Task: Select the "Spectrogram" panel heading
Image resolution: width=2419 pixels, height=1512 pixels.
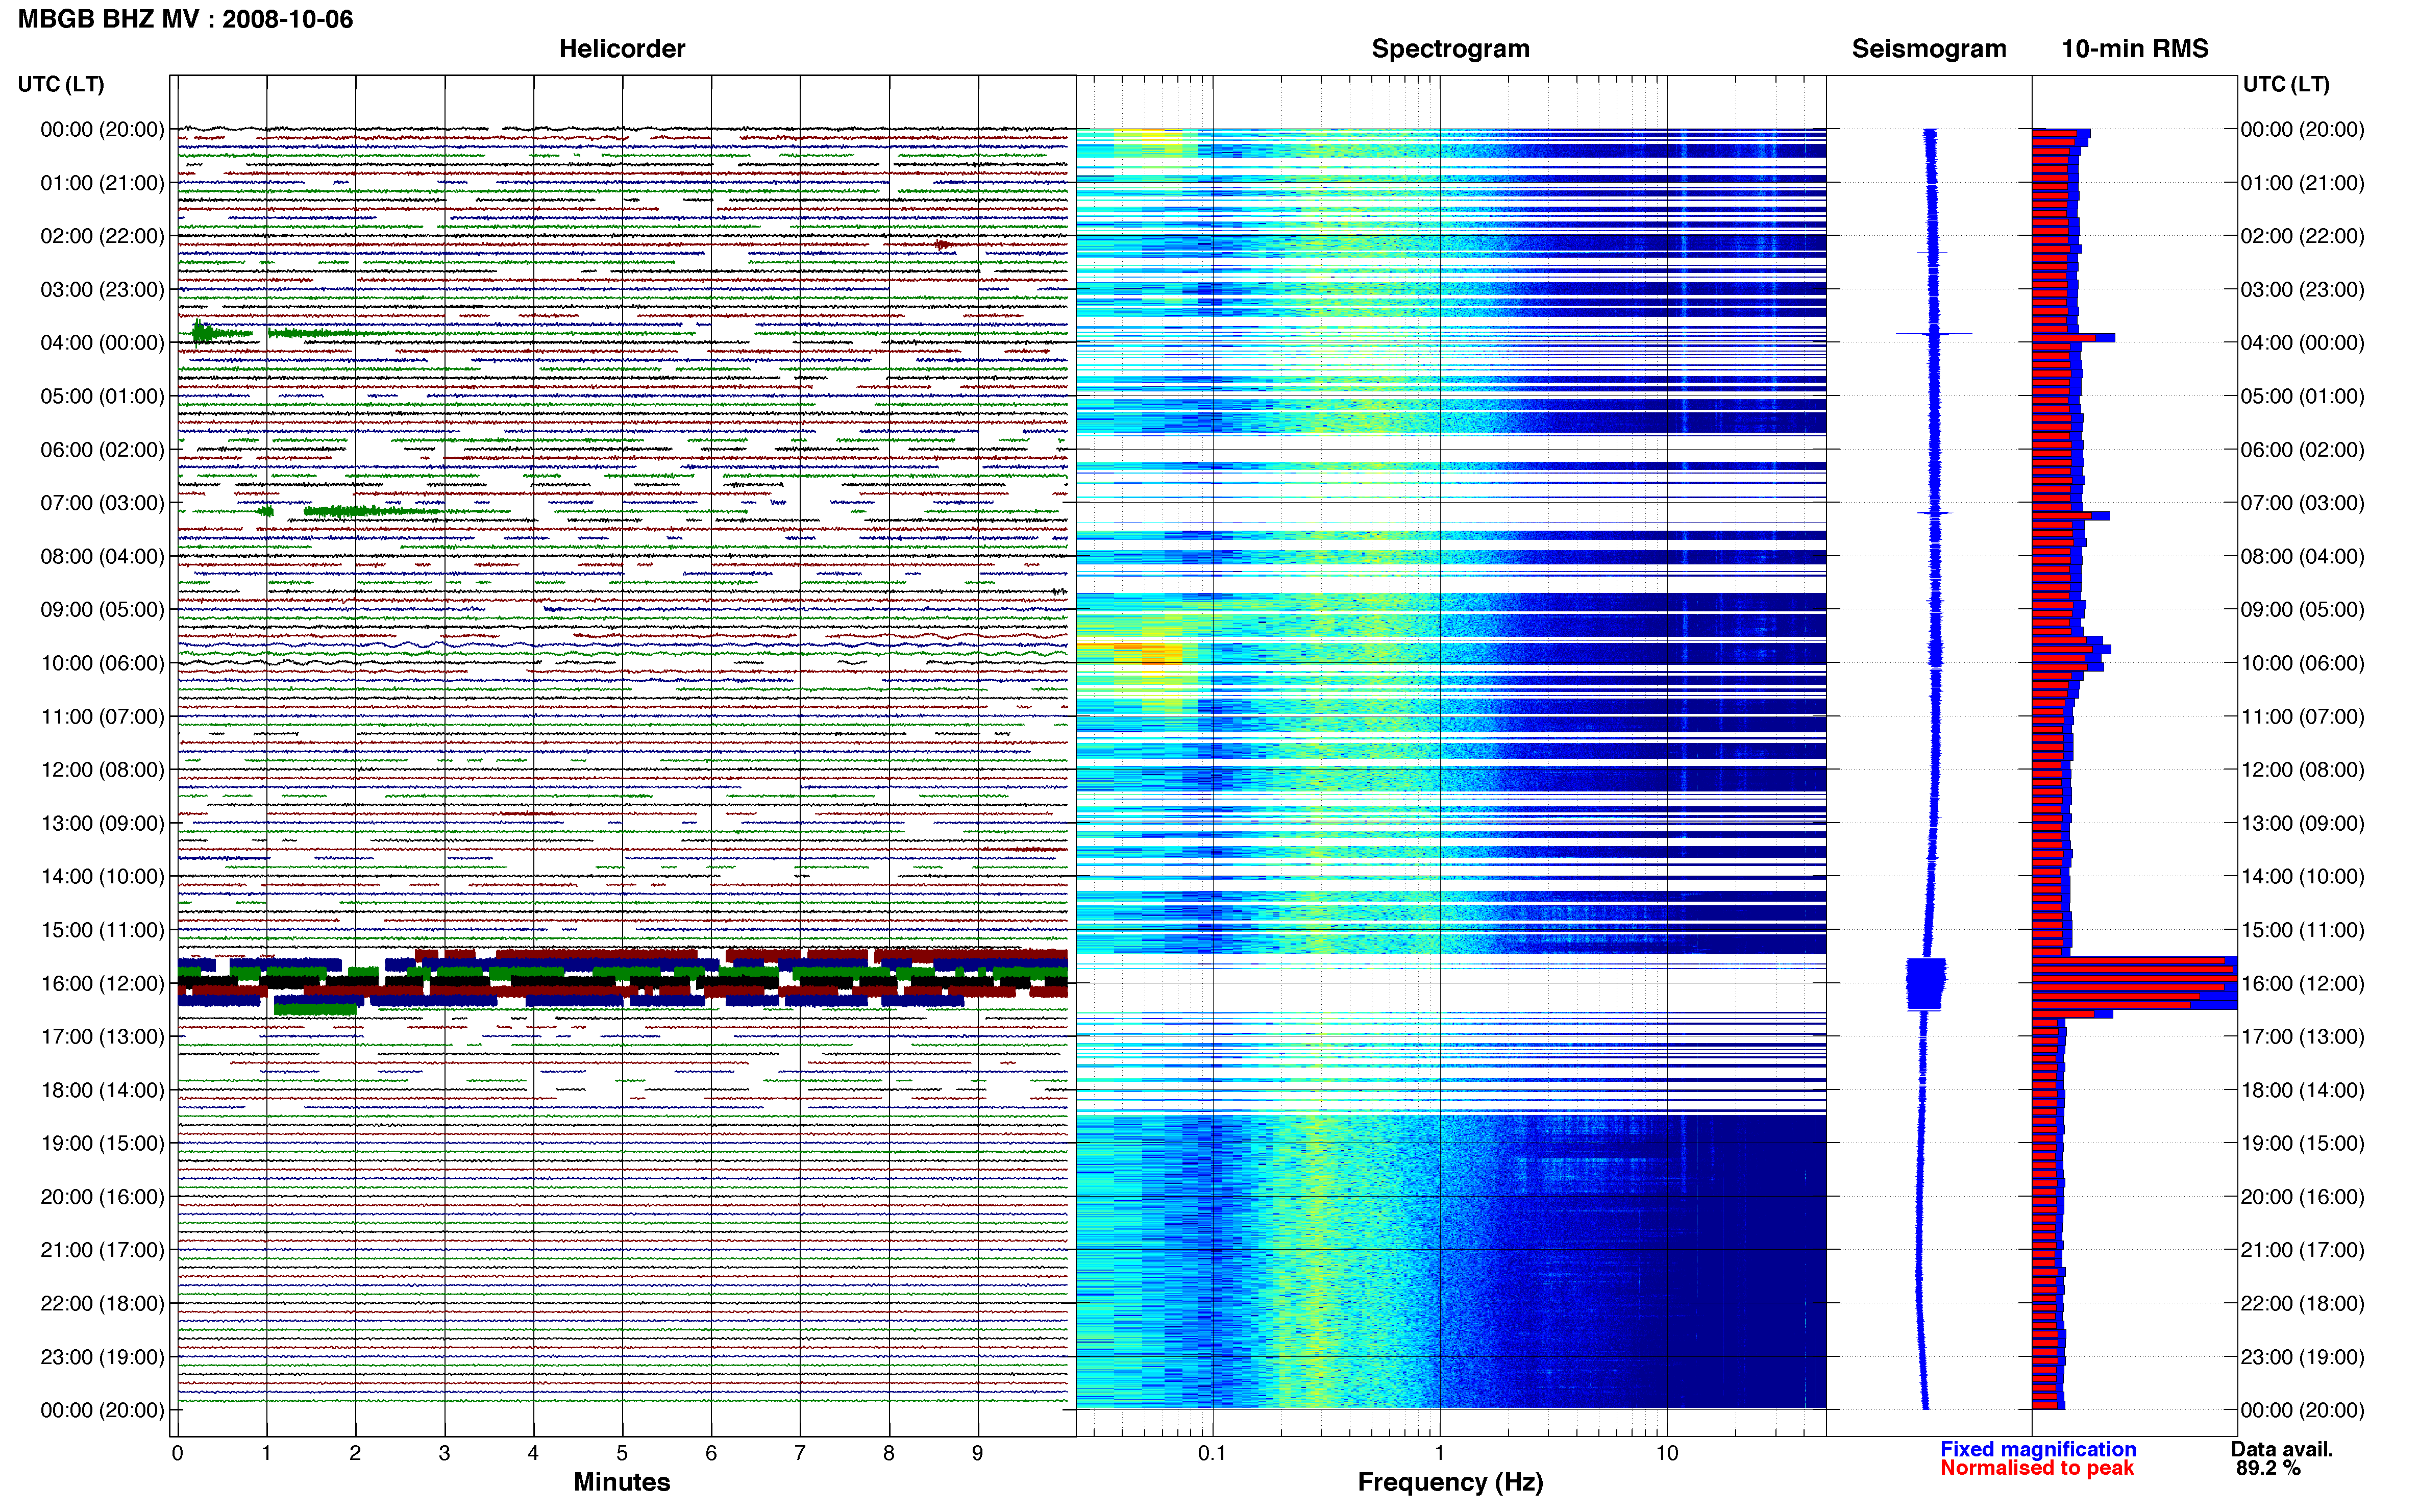Action: [1450, 48]
